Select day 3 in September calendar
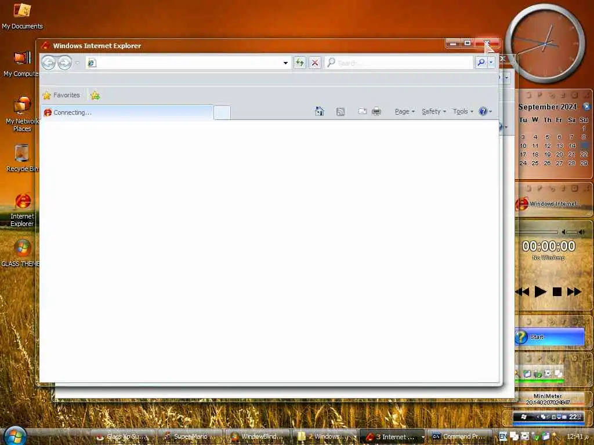This screenshot has width=594, height=445. 523,137
